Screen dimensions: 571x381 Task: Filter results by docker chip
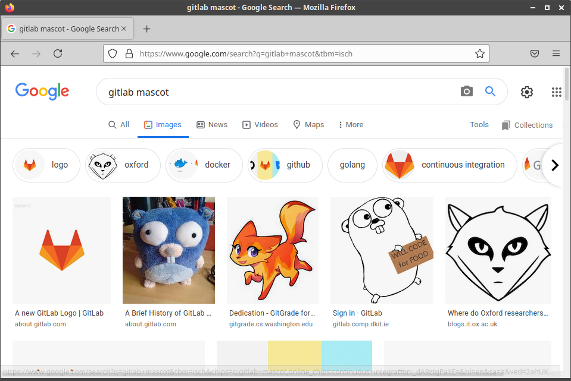click(204, 165)
